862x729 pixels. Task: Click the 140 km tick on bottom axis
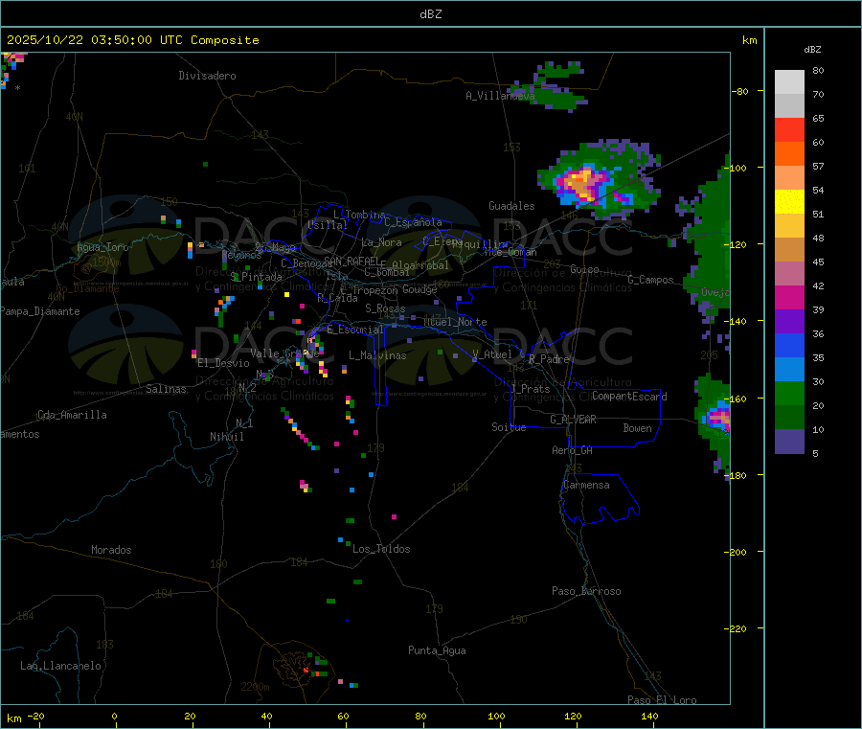[x=649, y=716]
